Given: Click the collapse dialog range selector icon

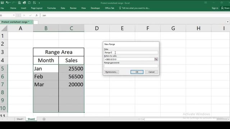Looking at the screenshot, I should 156,59.
